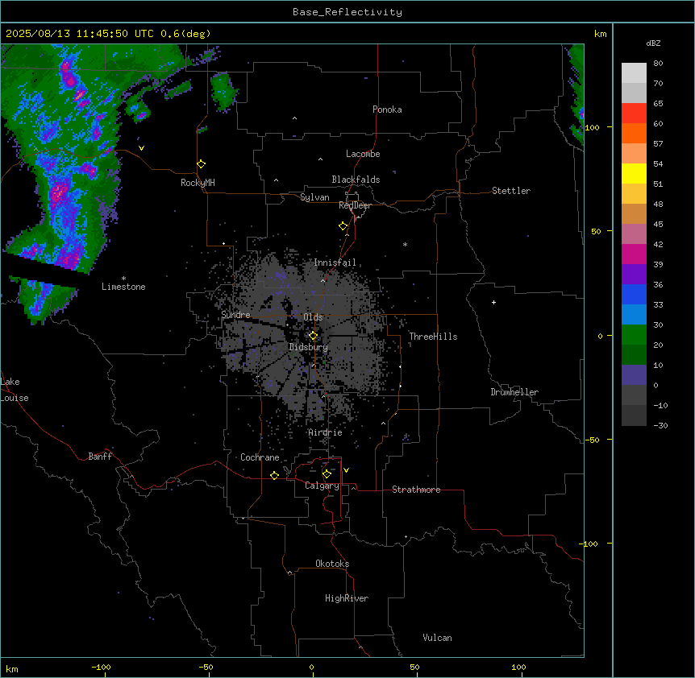Select the Stettler label

(x=511, y=191)
